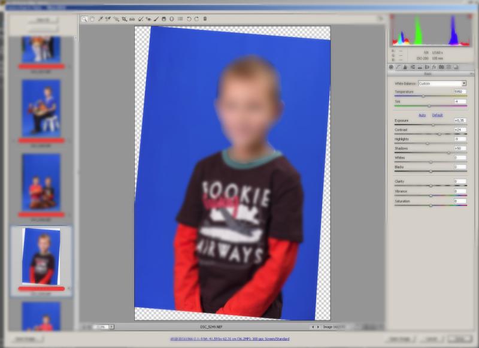The image size is (479, 348).
Task: Open the White Balance dropdown
Action: [x=442, y=83]
